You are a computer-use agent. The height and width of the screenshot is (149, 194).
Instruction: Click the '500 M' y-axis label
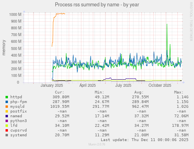click(x=16, y=48)
